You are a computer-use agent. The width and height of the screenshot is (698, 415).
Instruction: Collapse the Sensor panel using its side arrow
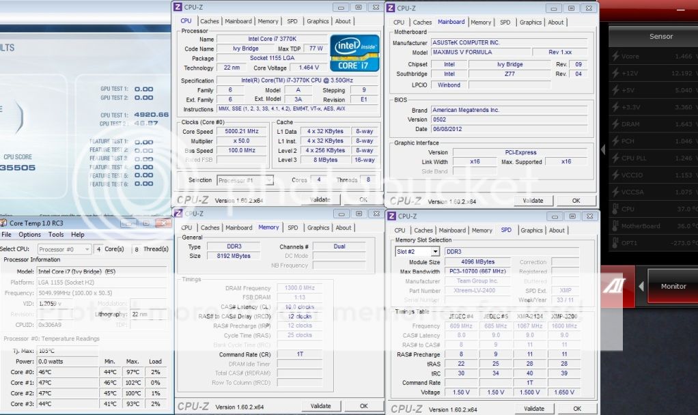point(603,149)
